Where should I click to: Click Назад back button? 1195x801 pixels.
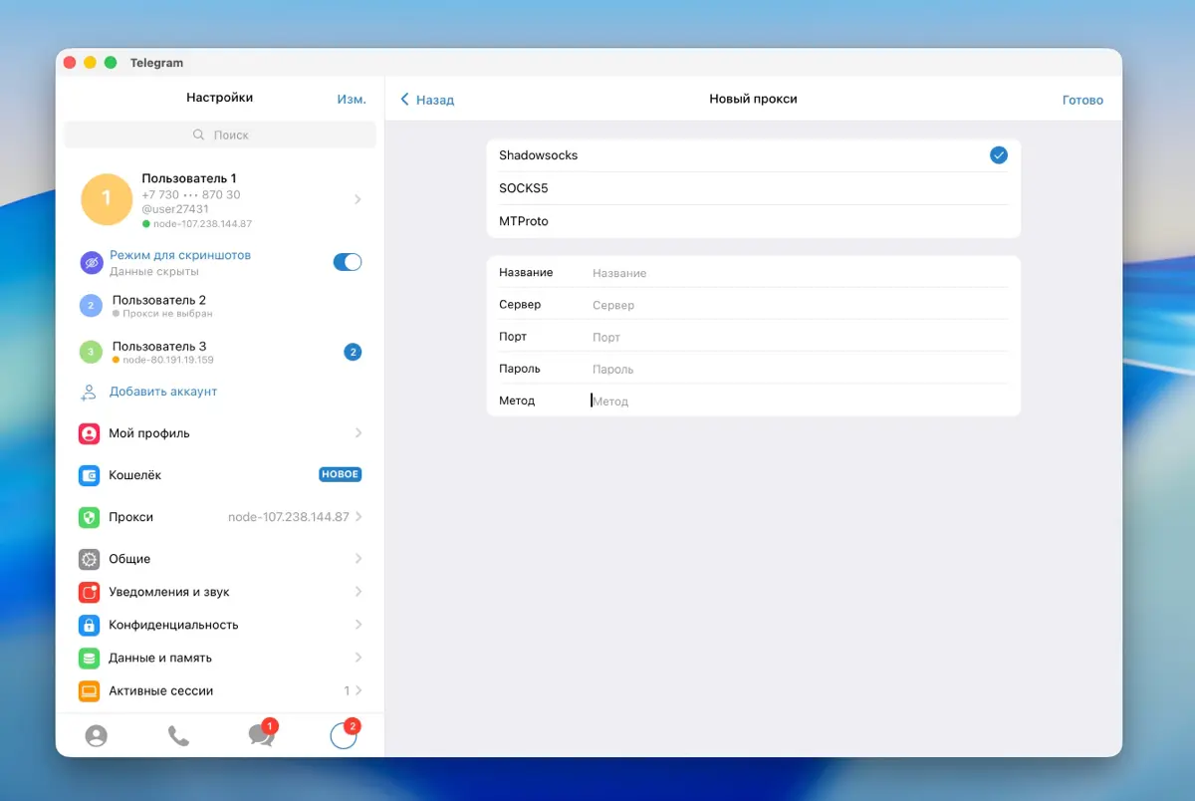[427, 100]
